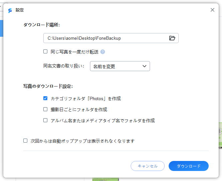
Task: Tick 撮影日ごとにフォルダを作成 checkbox
Action: pyautogui.click(x=45, y=109)
